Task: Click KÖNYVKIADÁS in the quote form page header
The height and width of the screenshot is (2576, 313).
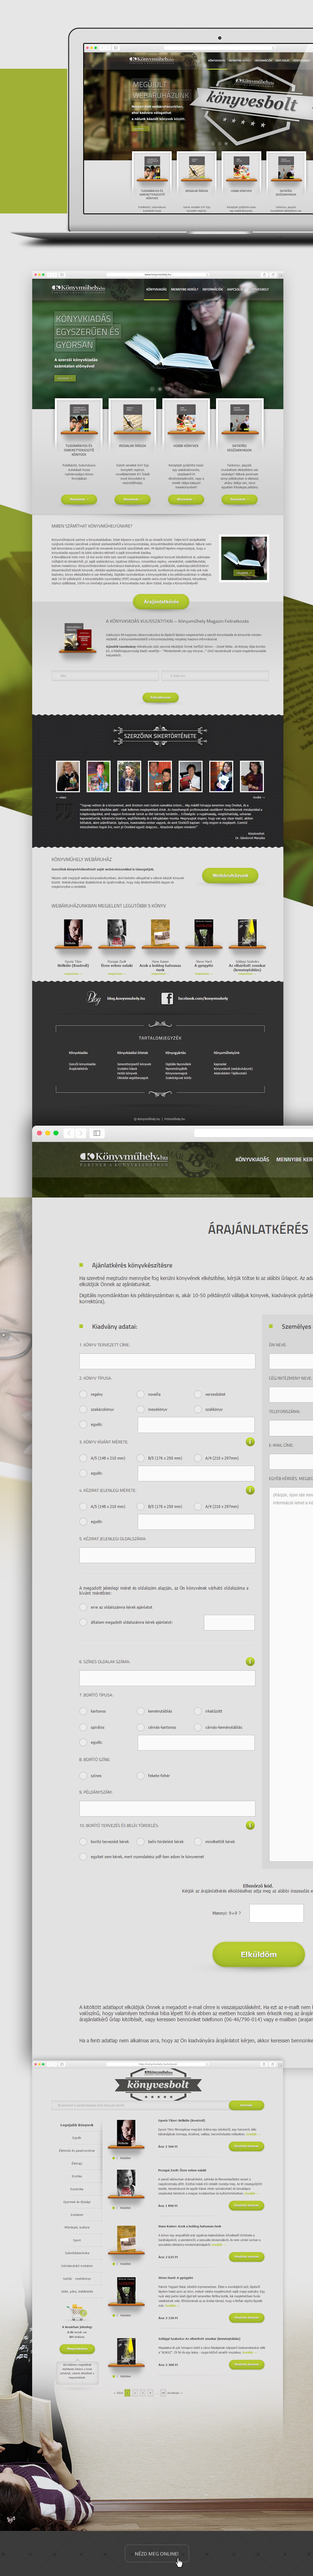Action: tap(252, 1159)
